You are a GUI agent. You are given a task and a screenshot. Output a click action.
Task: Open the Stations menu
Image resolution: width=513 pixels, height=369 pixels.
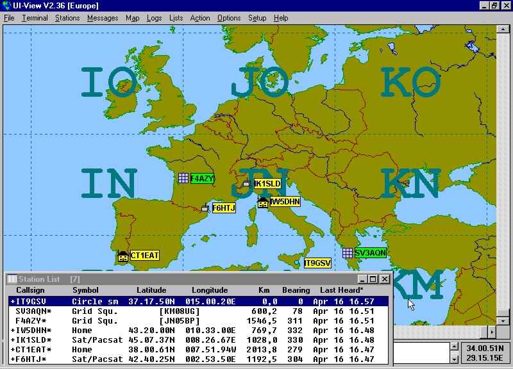[x=67, y=18]
